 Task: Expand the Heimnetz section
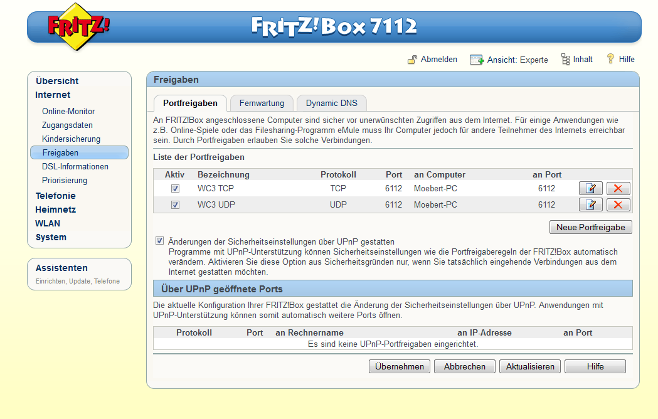coord(55,209)
